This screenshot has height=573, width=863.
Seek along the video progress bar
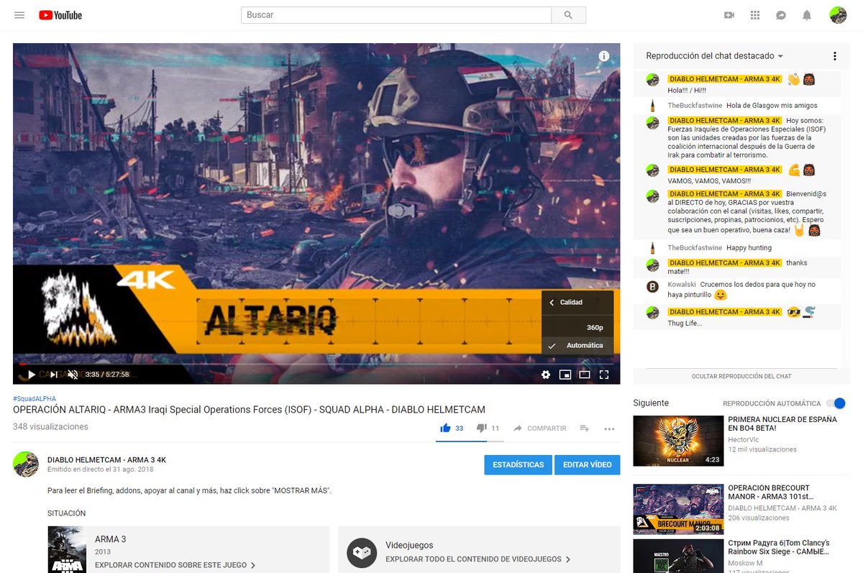pos(316,364)
